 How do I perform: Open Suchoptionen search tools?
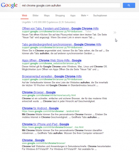100,16
